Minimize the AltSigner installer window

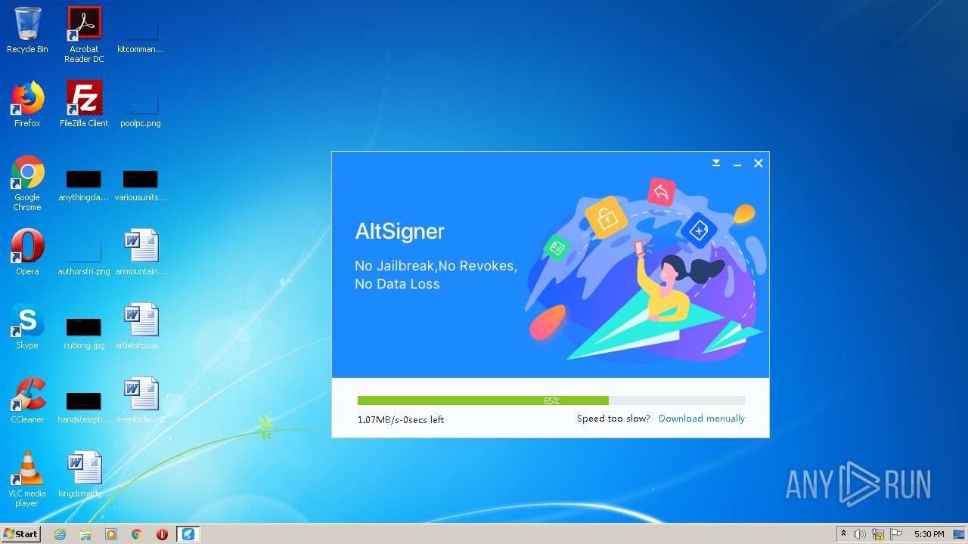point(737,163)
